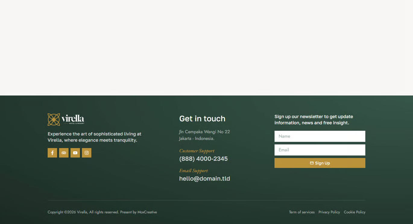Image resolution: width=413 pixels, height=224 pixels.
Task: Click the newsletter signup description text
Action: point(314,120)
